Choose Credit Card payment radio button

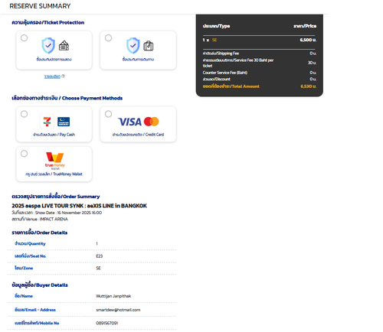[x=108, y=114]
